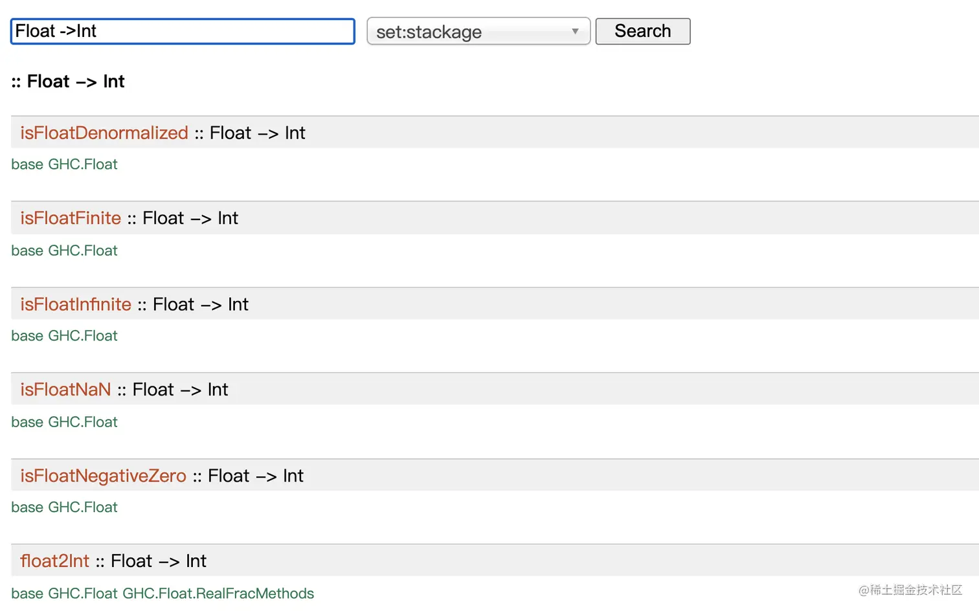This screenshot has width=979, height=613.
Task: Click GHC.Float module under isFloatDenormalized
Action: point(83,164)
